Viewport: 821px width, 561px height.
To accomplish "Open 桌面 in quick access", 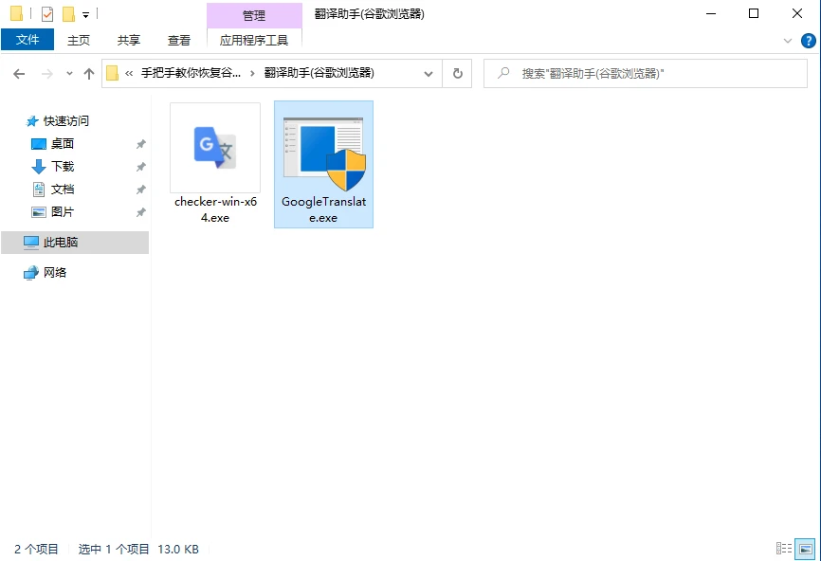I will click(63, 143).
